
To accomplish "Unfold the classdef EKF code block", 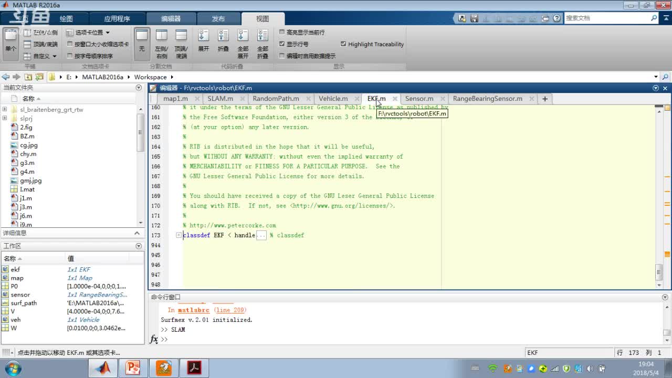I will pos(178,235).
